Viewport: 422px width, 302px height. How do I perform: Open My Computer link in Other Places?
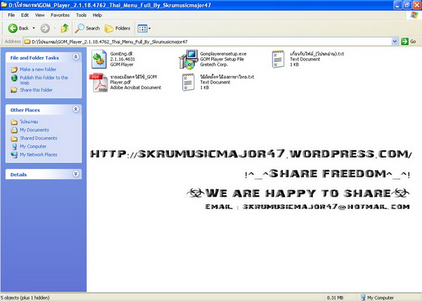(33, 146)
